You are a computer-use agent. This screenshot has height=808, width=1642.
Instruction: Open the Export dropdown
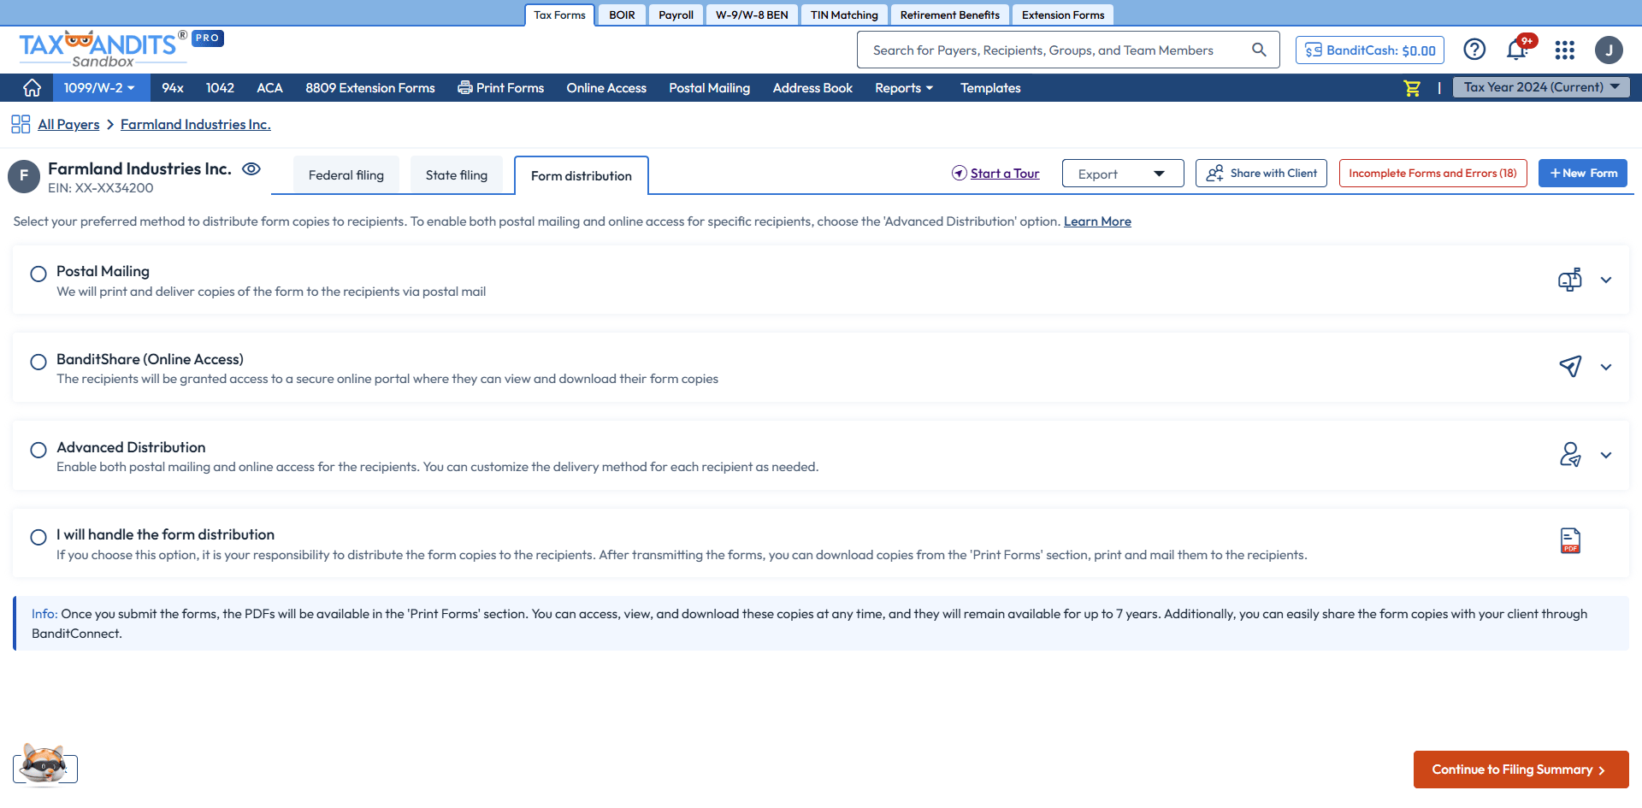1123,174
